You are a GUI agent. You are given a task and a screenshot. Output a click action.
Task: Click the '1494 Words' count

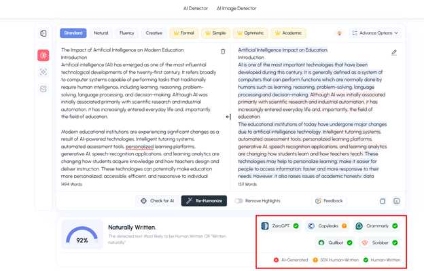coord(71,184)
